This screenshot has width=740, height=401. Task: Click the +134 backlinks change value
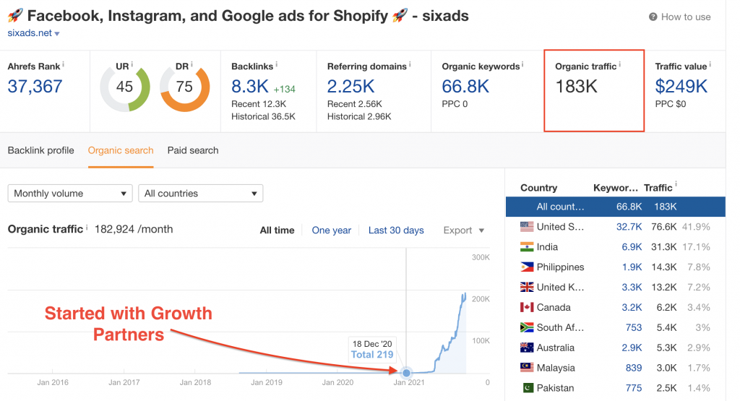coord(284,89)
